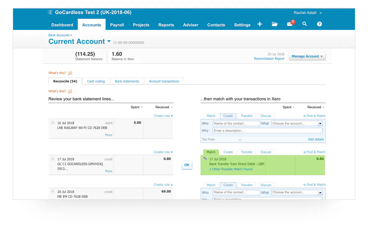Click contact name field for 20 Jul line
Screen dimensions: 368x243
pyautogui.click(x=236, y=193)
